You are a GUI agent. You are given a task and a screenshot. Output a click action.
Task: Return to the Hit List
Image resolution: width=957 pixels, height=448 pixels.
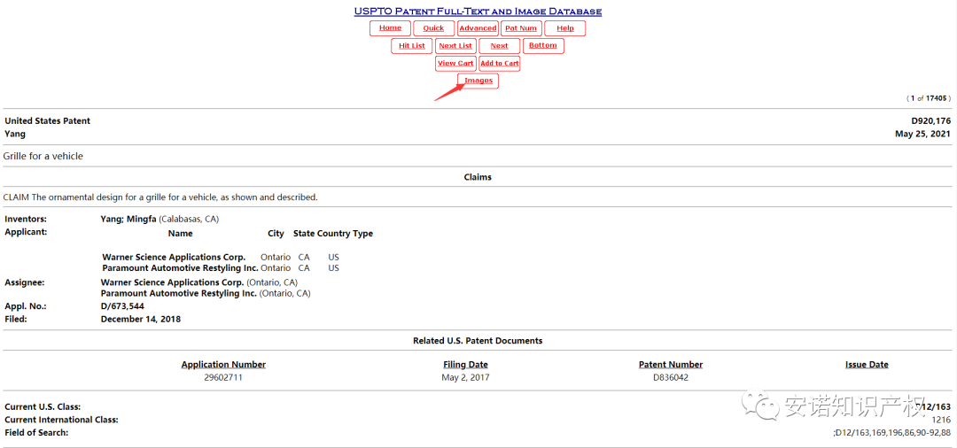(412, 46)
